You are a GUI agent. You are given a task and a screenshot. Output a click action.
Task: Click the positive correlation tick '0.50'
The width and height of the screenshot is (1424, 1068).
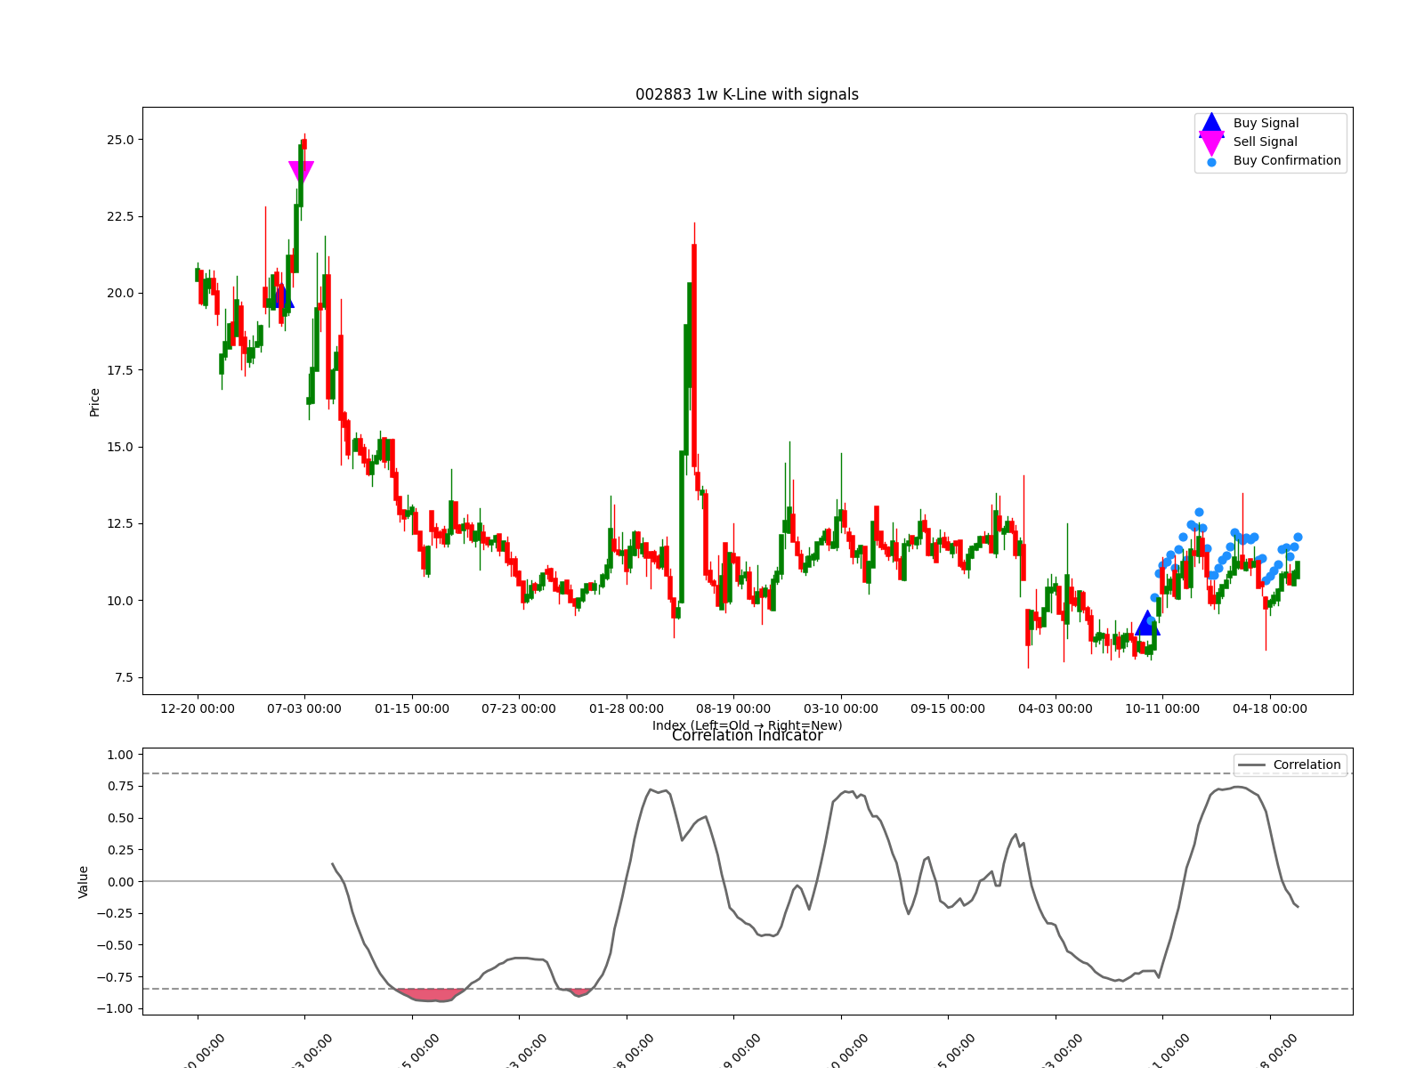(x=120, y=818)
